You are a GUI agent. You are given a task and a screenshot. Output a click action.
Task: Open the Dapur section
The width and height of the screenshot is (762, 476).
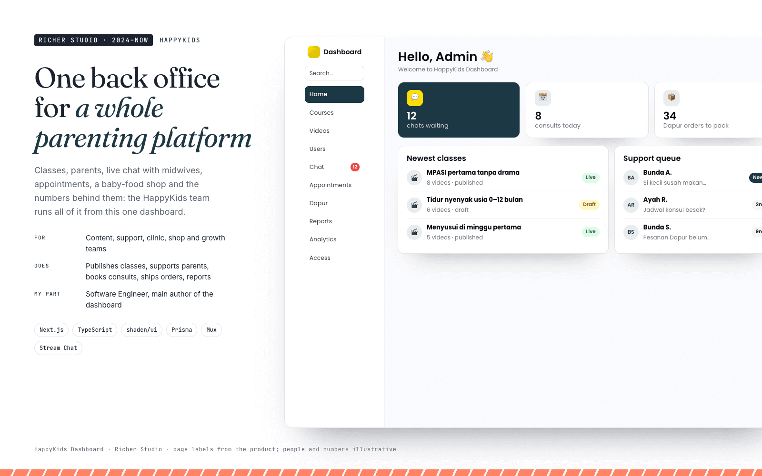click(334, 203)
